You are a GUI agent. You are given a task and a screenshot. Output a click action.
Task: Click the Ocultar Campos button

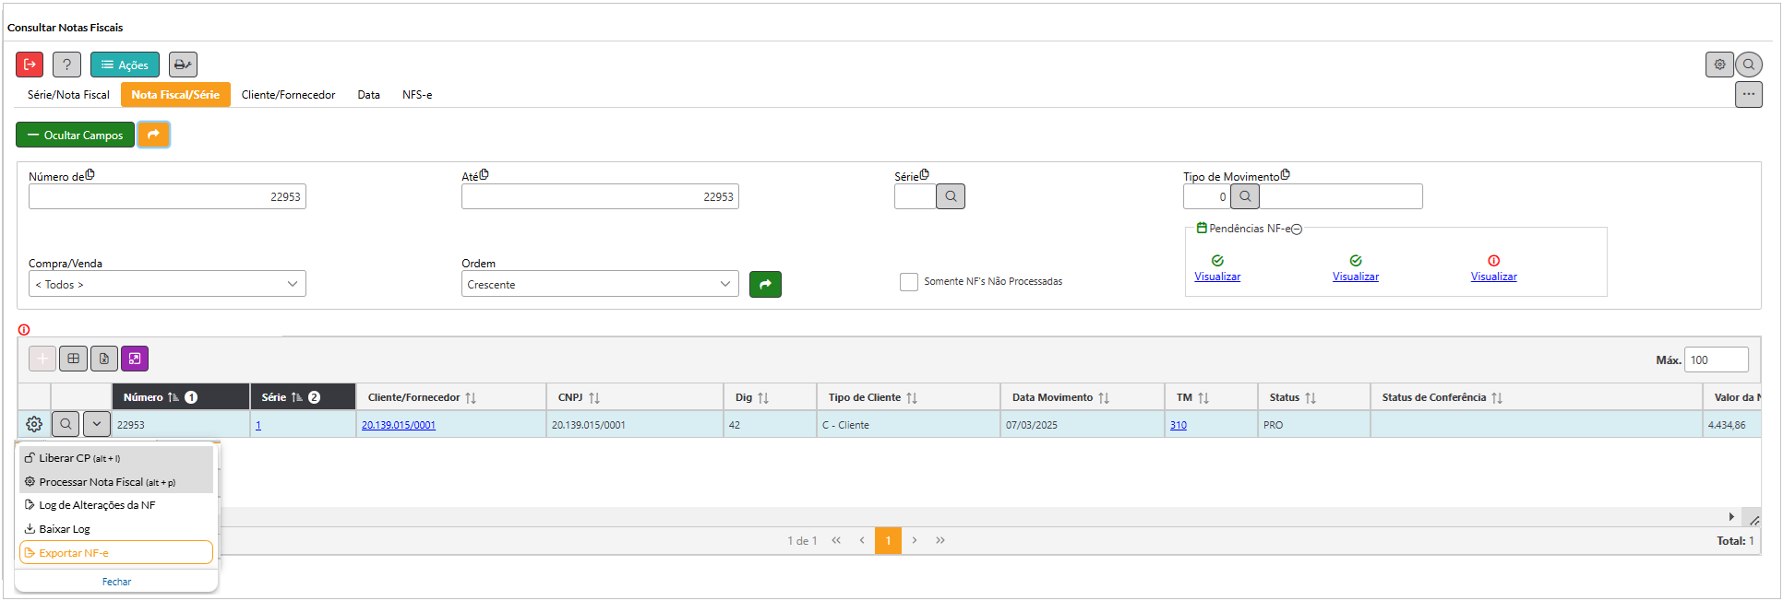[75, 136]
